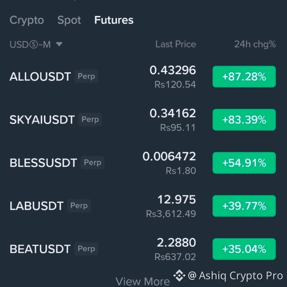This screenshot has width=287, height=287.
Task: Tap the +83.39% green change badge
Action: click(244, 120)
